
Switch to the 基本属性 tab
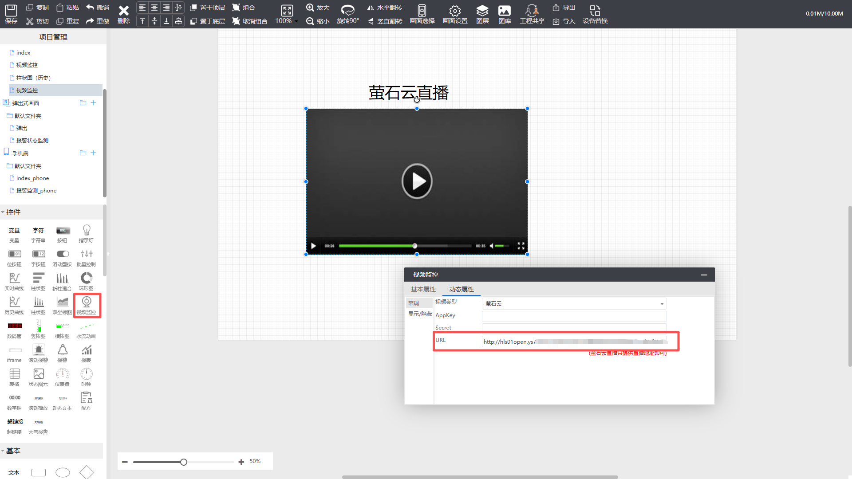tap(423, 289)
